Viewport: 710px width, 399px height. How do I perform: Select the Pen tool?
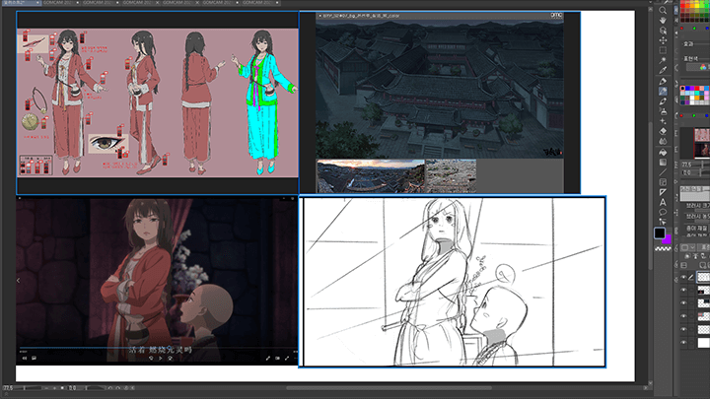click(x=663, y=82)
